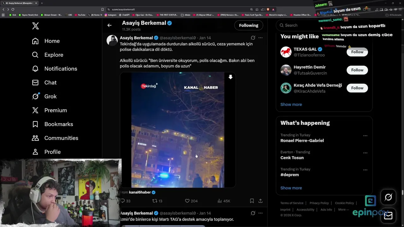The width and height of the screenshot is (404, 227).
Task: Open the Grok icon on the İzmir post
Action: (253, 213)
